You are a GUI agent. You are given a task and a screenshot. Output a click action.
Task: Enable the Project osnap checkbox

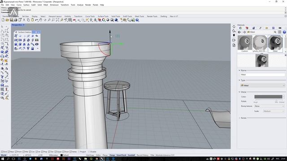coord(79,152)
